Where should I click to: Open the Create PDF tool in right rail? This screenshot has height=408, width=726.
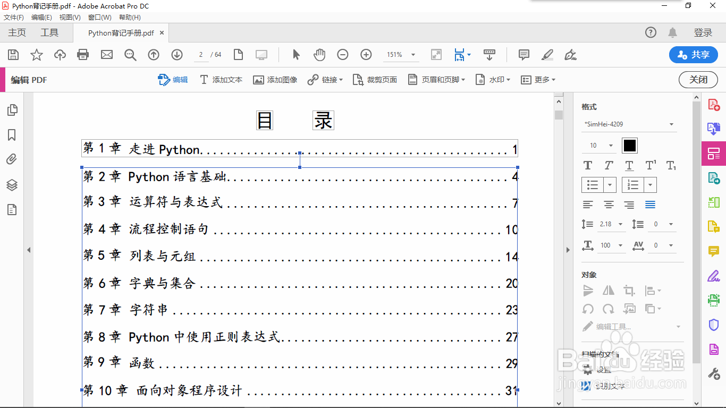click(x=714, y=105)
